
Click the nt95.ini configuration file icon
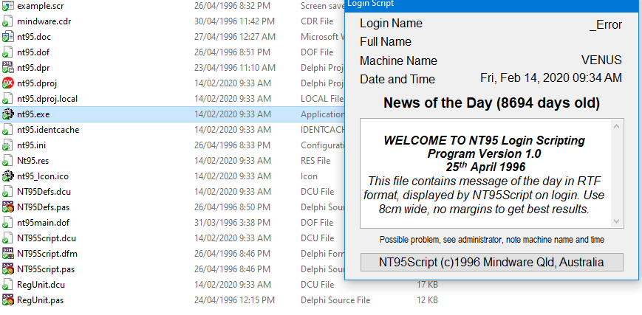8,145
